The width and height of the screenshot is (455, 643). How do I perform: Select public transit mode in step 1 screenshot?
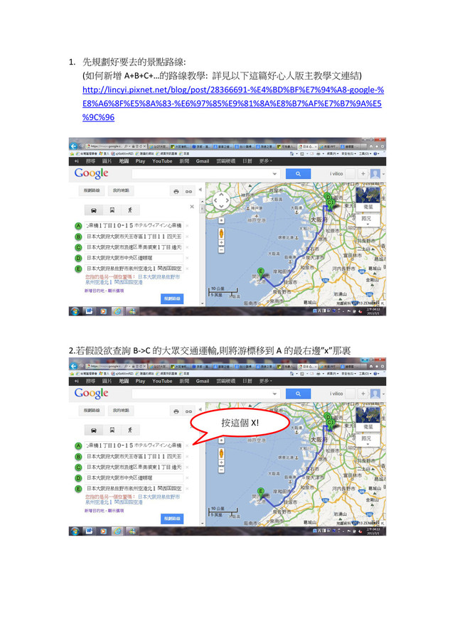point(112,210)
